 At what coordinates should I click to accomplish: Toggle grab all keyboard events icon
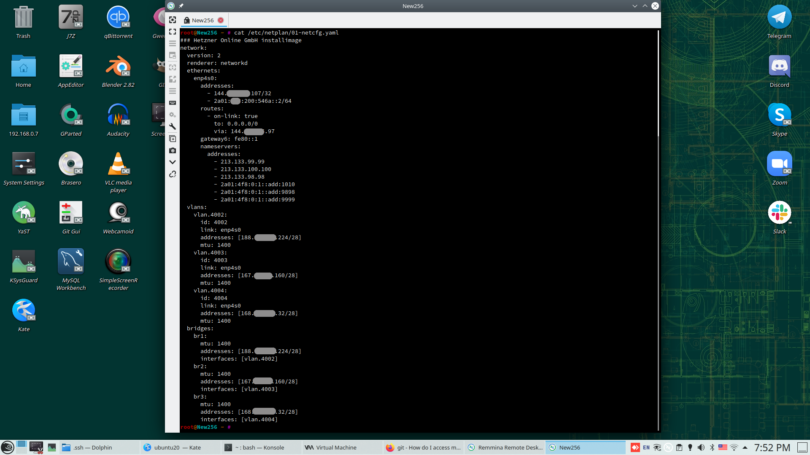point(173,103)
